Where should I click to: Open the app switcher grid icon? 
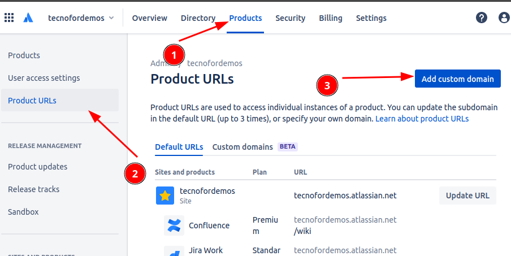[x=9, y=18]
